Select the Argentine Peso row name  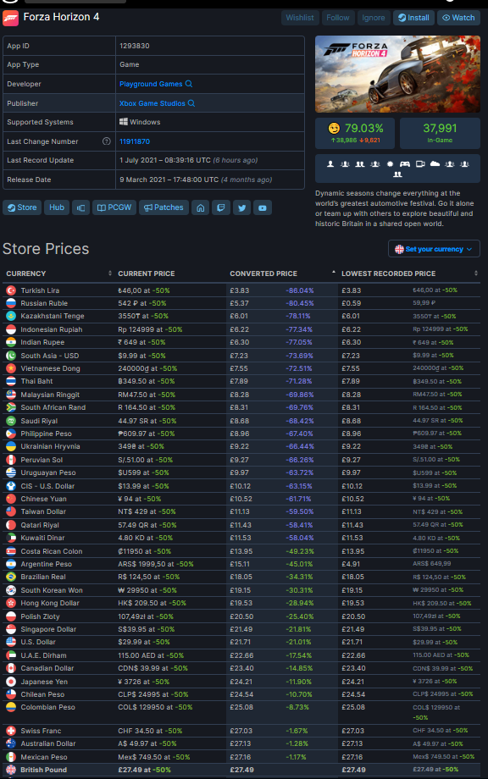(x=47, y=564)
